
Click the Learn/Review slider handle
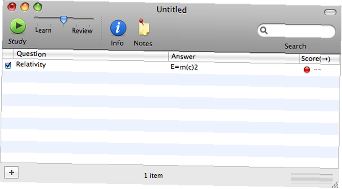(x=64, y=20)
